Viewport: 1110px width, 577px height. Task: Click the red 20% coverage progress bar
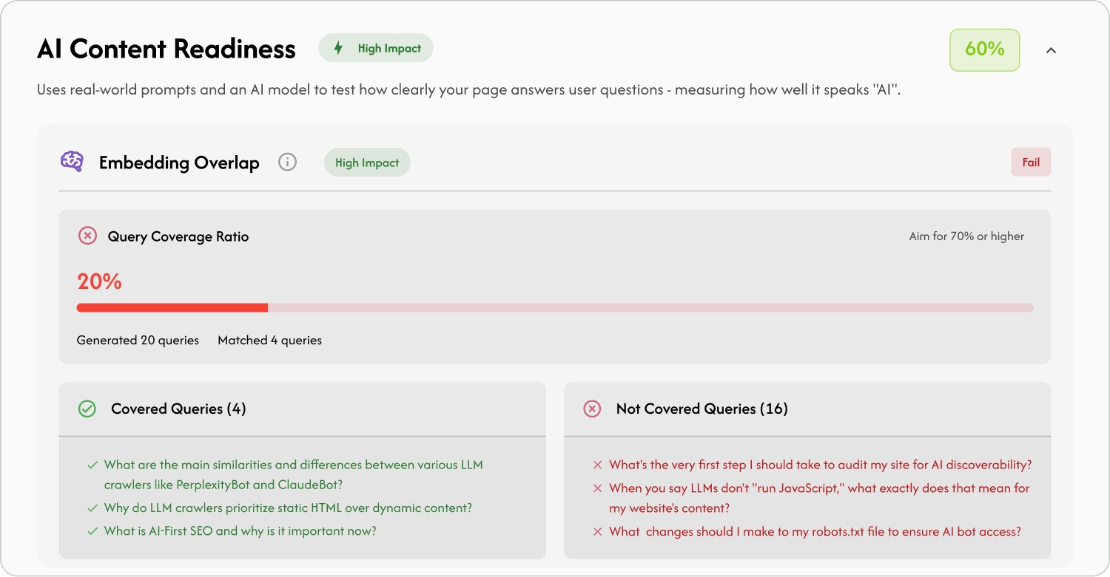tap(170, 307)
